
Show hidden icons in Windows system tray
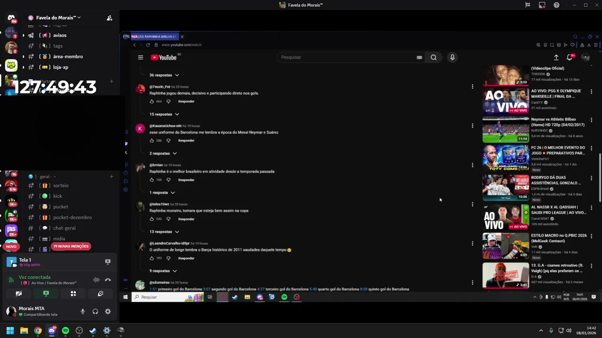541,330
